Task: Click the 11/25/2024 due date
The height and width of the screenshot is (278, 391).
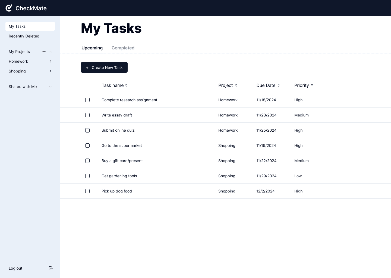Action: click(266, 130)
